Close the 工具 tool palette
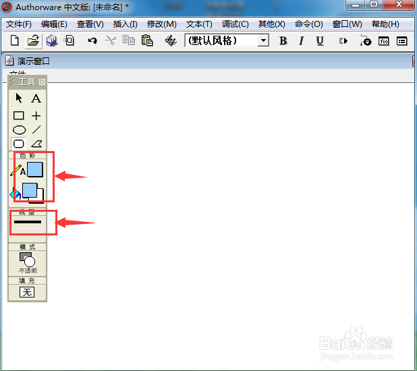The height and width of the screenshot is (371, 417). [x=42, y=82]
